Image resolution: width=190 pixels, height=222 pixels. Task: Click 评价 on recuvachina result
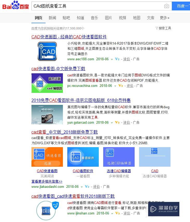point(130,86)
